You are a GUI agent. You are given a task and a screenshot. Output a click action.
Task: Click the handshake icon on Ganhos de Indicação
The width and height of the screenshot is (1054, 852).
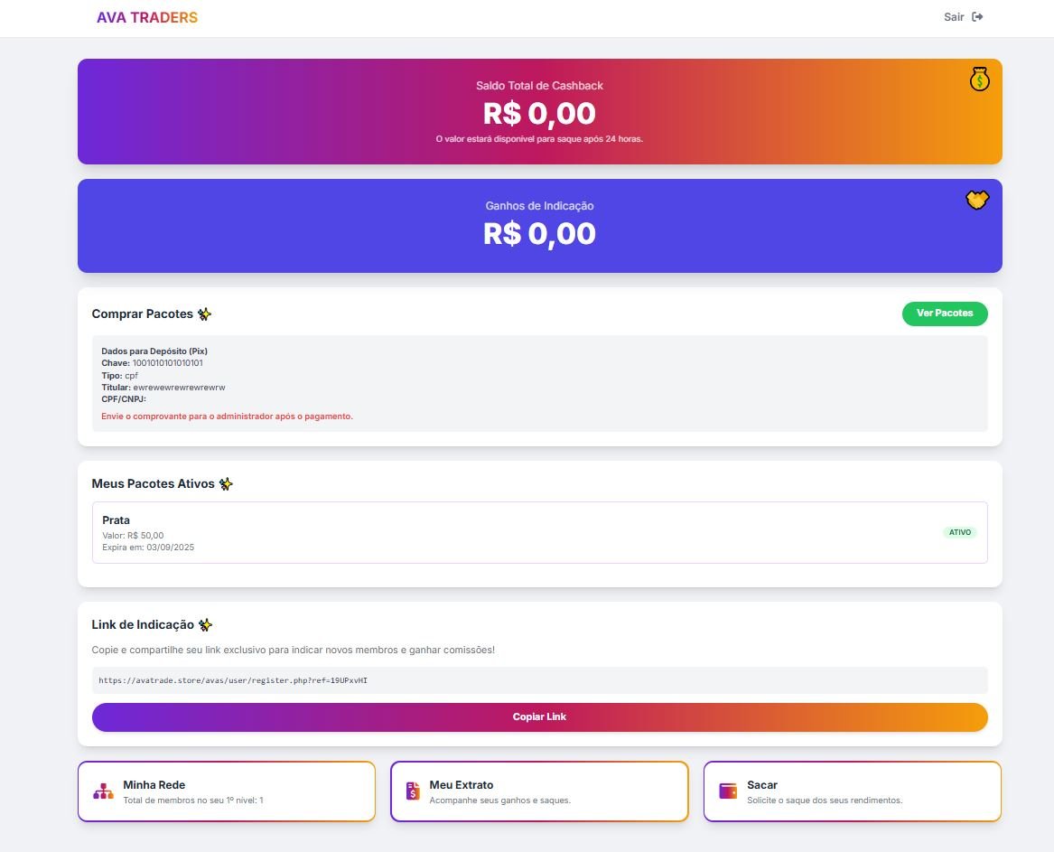(977, 200)
